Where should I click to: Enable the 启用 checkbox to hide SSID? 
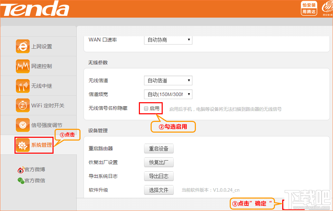(x=147, y=108)
